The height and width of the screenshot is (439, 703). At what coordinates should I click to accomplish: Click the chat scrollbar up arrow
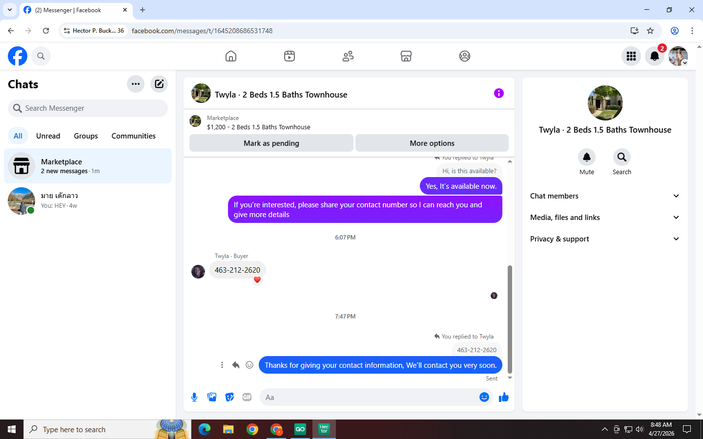click(510, 161)
